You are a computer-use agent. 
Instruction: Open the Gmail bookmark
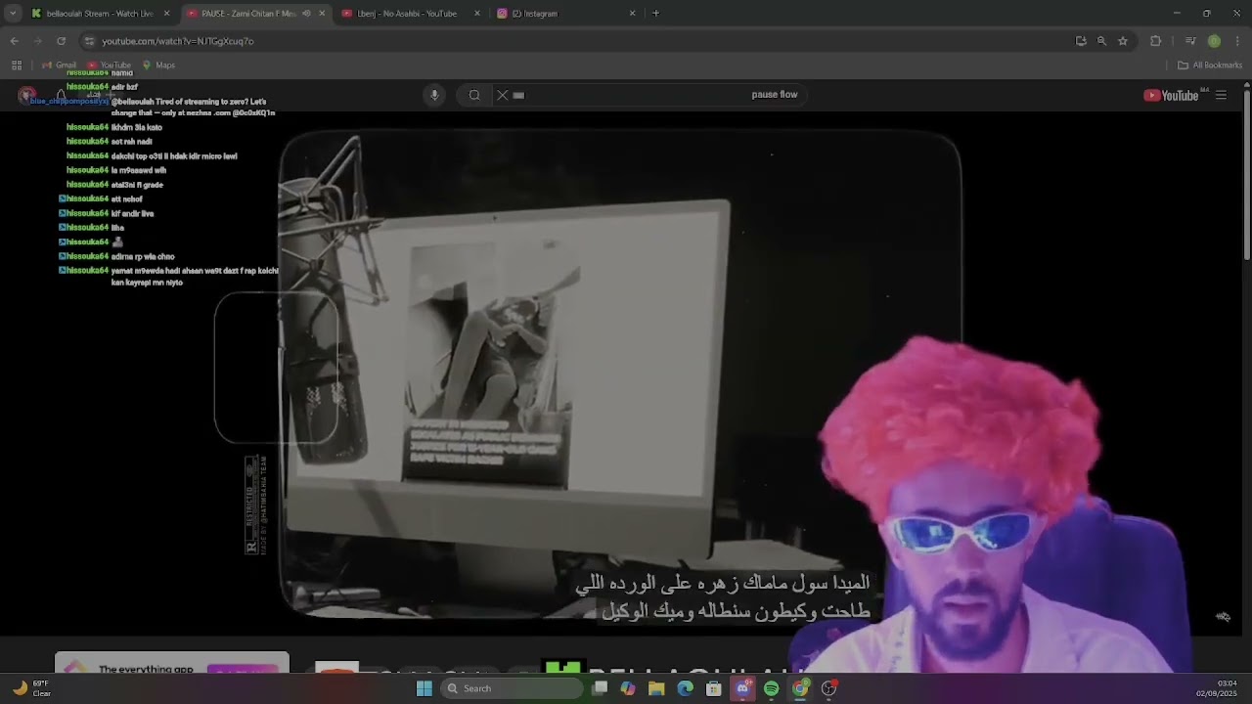[x=59, y=66]
